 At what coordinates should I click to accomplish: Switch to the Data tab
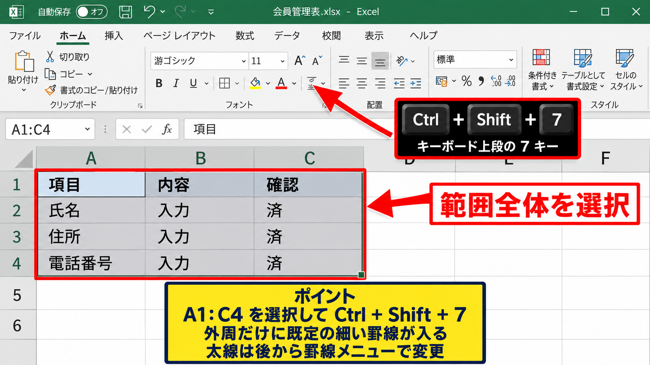point(287,36)
